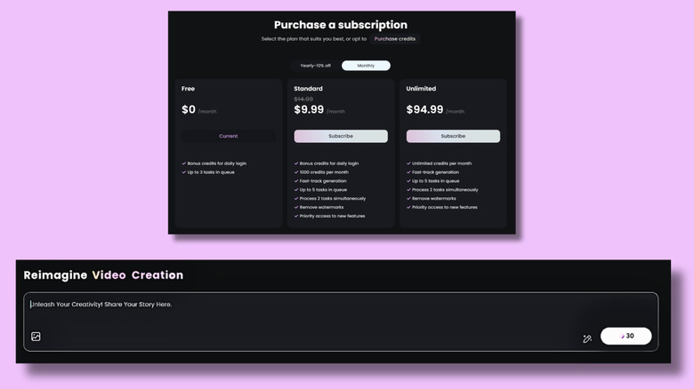The height and width of the screenshot is (389, 694).
Task: Click the Unlimited plan title
Action: click(421, 89)
